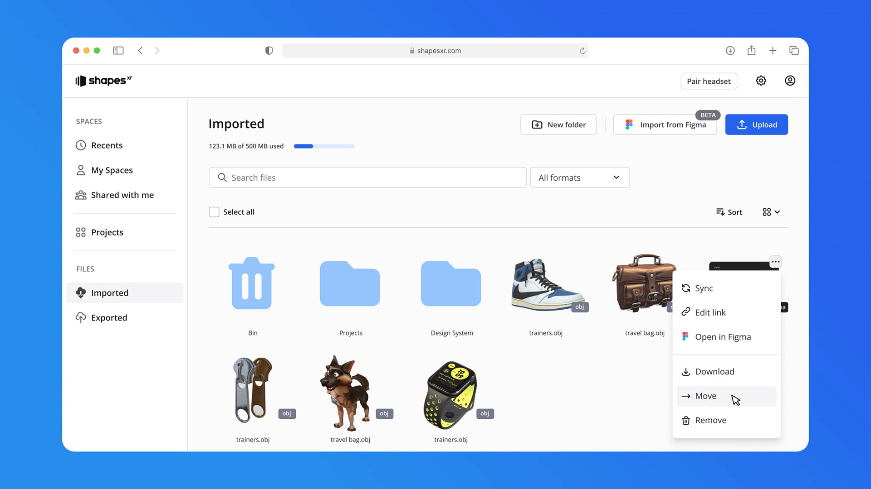Screen dimensions: 871x489
Task: Click Import from Figma button
Action: (665, 125)
